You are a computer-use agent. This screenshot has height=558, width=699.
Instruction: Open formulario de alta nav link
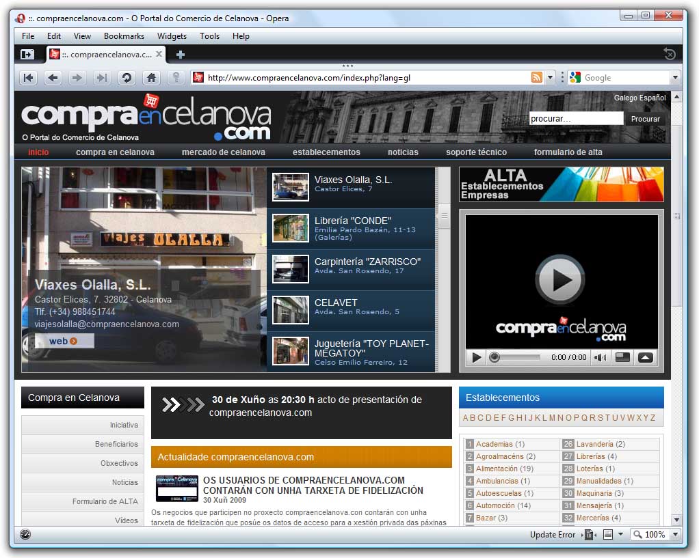click(568, 152)
